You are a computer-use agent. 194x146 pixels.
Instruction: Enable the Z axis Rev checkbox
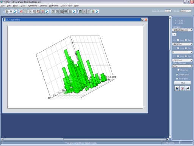pyautogui.click(x=186, y=56)
